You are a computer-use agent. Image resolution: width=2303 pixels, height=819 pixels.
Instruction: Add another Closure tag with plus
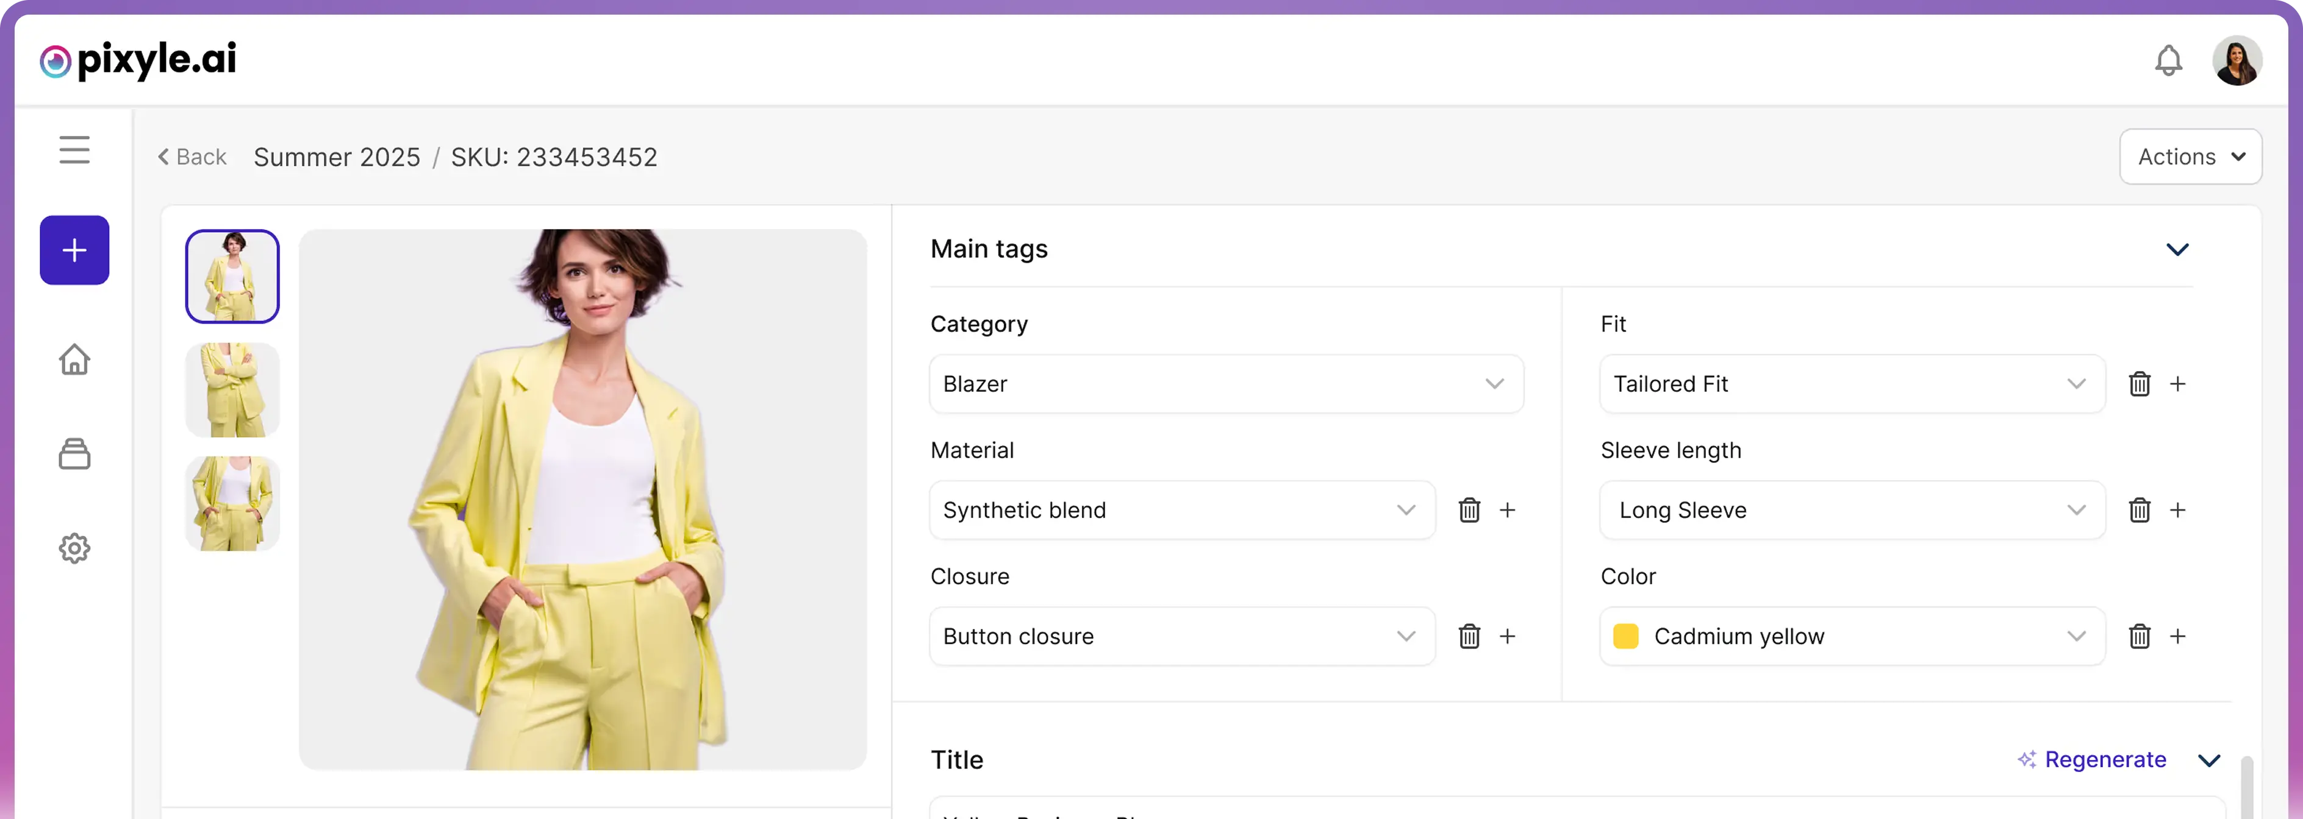tap(1507, 637)
